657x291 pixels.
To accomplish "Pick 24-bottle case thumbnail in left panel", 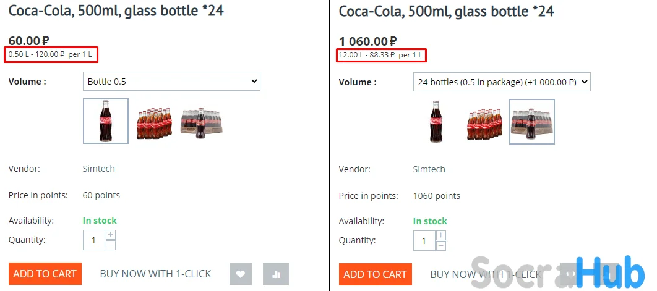I will [202, 122].
